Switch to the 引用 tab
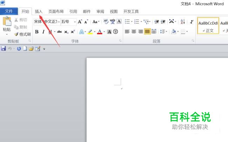Screen dimensions: 228x142 73,12
